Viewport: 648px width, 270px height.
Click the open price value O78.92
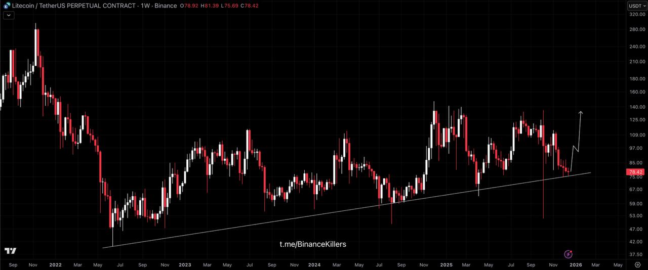point(191,6)
